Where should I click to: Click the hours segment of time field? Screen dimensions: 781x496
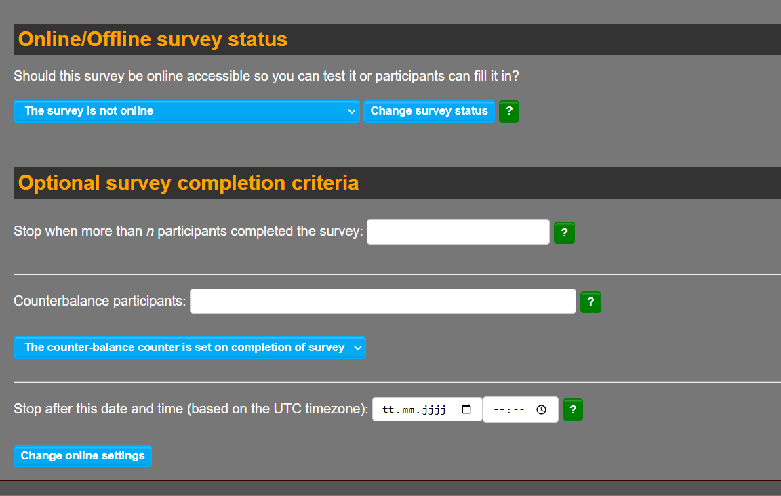[498, 410]
